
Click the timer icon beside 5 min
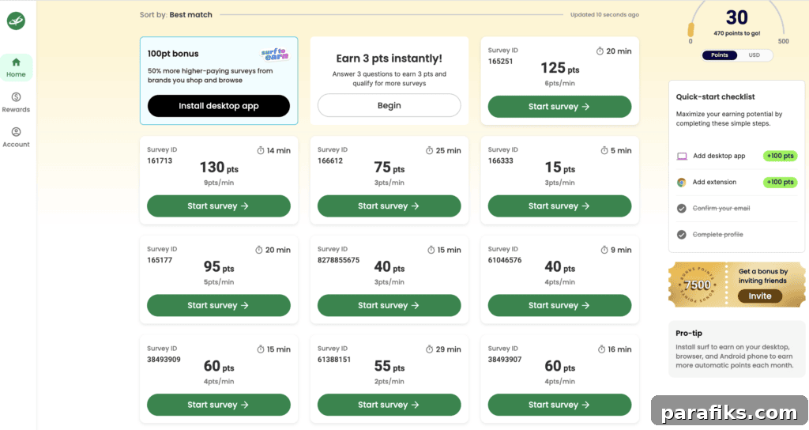(604, 150)
